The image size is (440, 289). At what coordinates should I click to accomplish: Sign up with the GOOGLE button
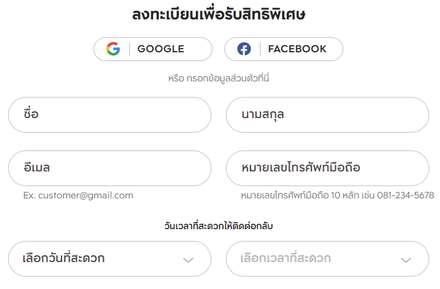[x=153, y=49]
